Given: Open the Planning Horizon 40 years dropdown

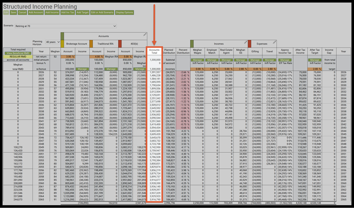Looking at the screenshot, I should coord(53,42).
